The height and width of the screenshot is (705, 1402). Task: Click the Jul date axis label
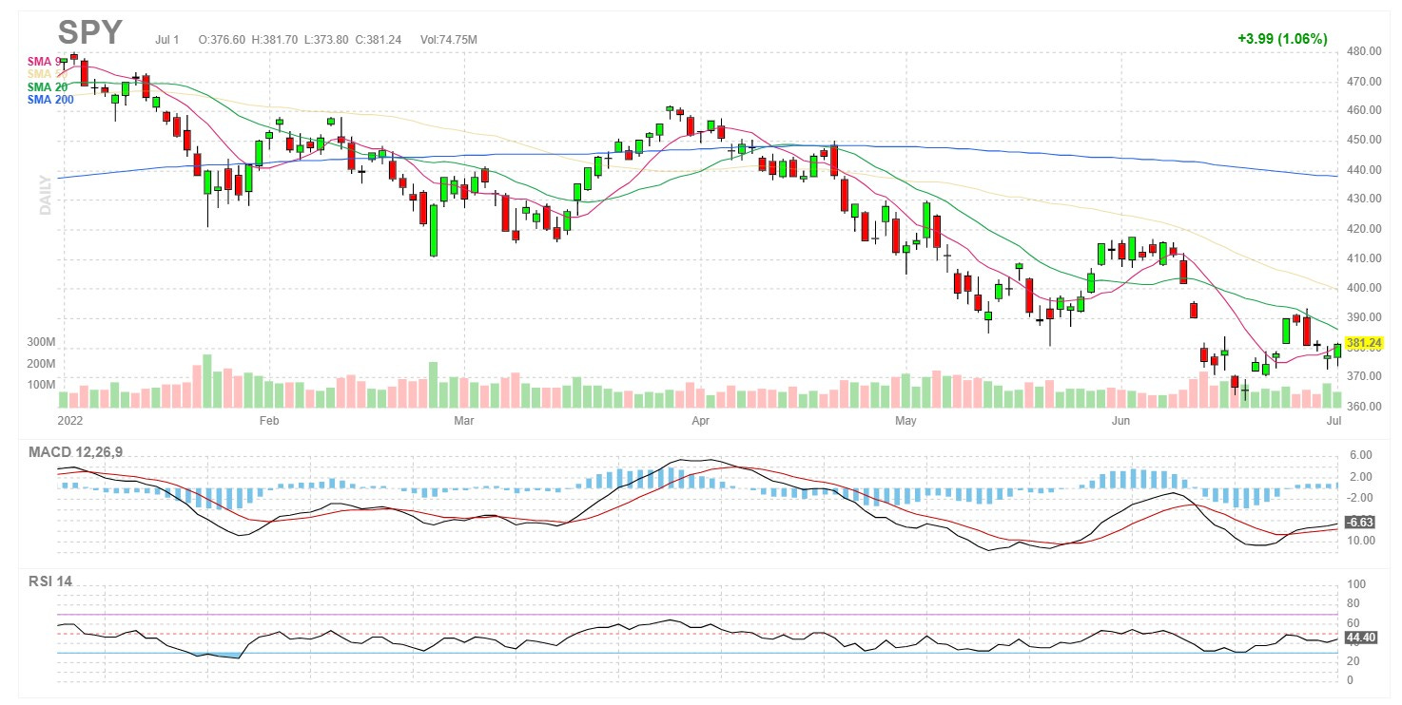[x=1333, y=419]
